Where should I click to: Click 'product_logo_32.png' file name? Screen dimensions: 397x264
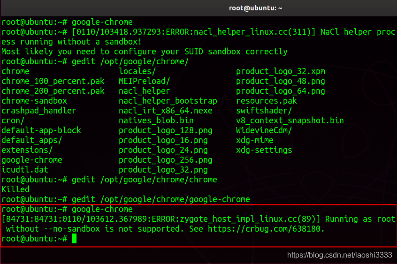(163, 170)
